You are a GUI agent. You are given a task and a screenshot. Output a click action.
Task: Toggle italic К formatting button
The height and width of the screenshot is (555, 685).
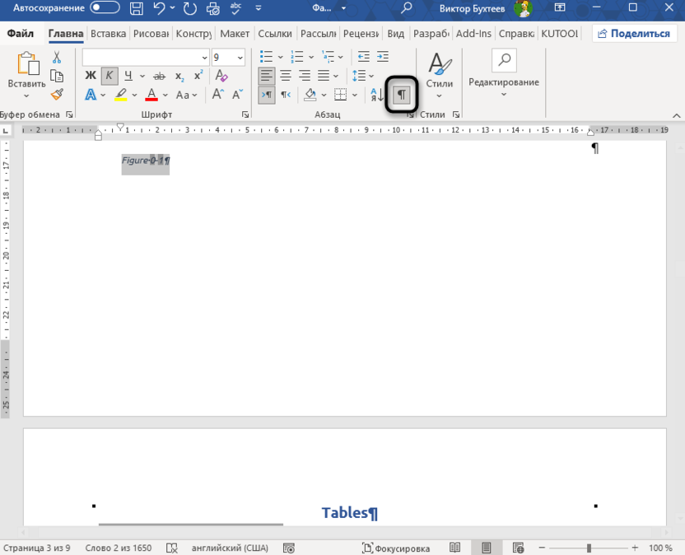[109, 76]
